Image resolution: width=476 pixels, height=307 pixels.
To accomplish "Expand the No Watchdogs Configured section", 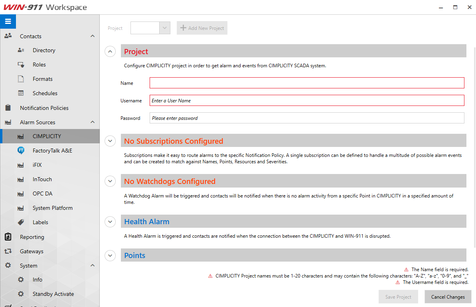I will point(110,181).
